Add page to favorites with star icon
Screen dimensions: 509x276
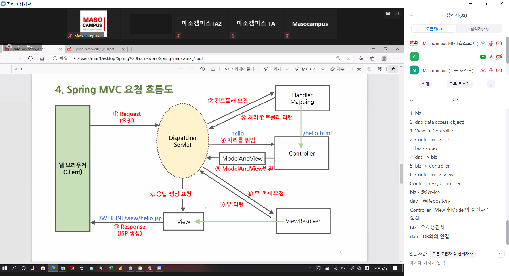348,58
